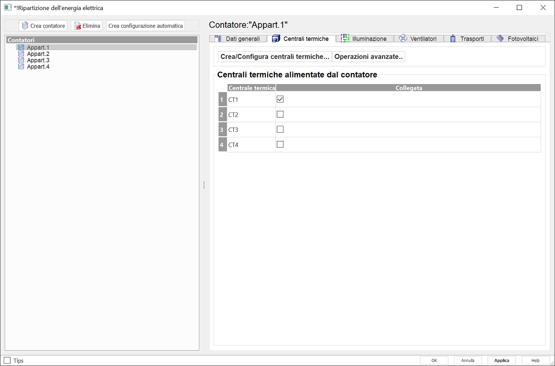Screen dimensions: 555x366
Task: Click Crea configurazione automatica button
Action: tap(145, 26)
